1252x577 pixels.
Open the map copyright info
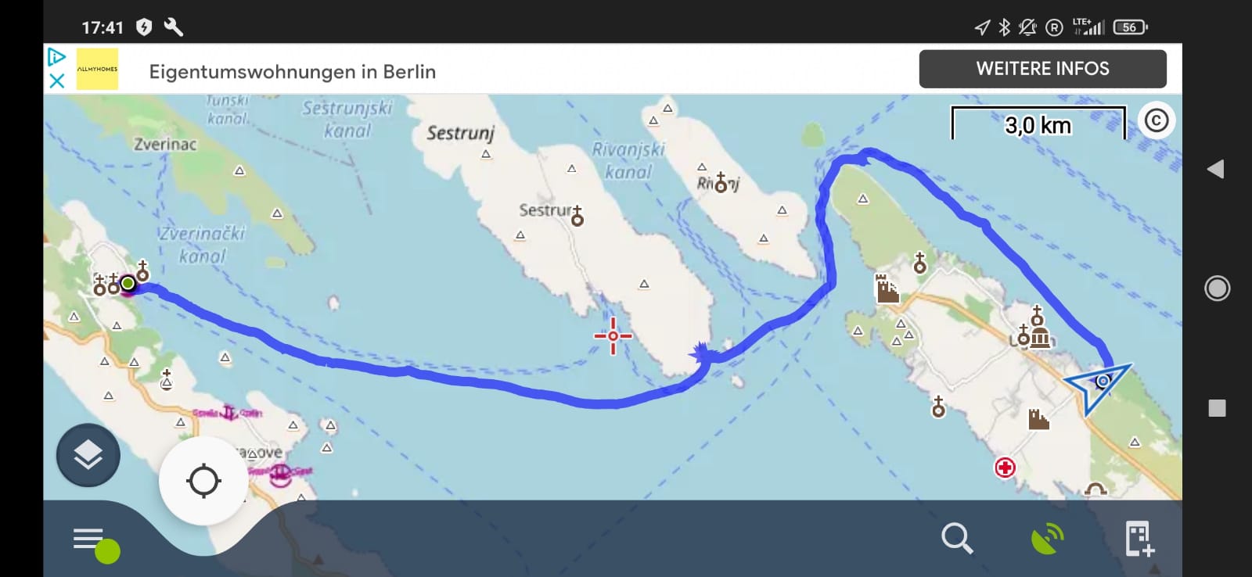pyautogui.click(x=1157, y=120)
